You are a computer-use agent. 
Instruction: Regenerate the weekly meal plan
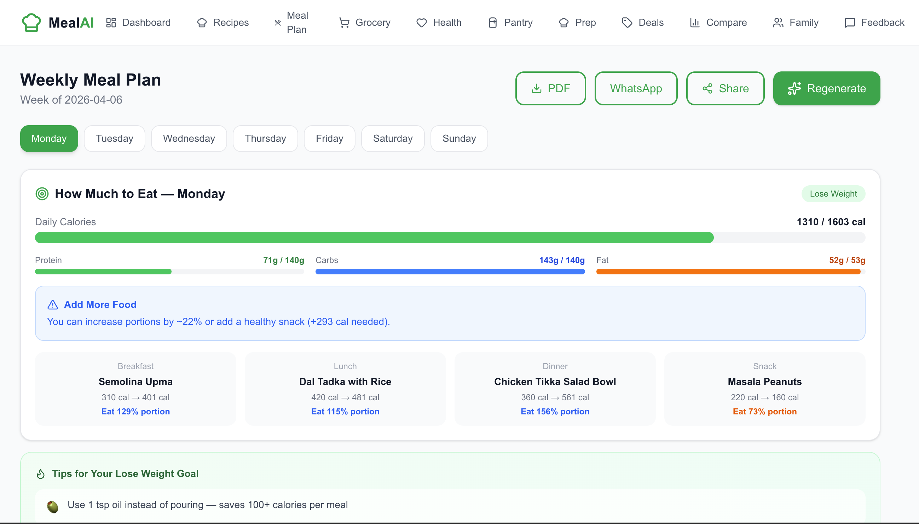(826, 88)
